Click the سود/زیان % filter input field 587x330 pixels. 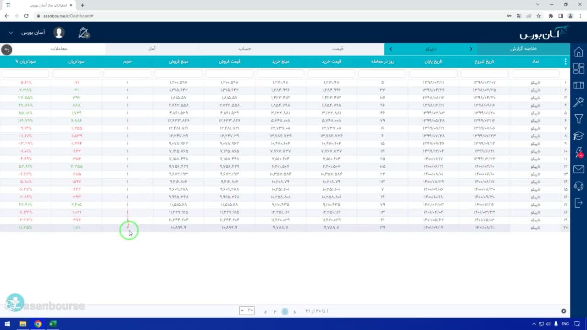point(25,73)
